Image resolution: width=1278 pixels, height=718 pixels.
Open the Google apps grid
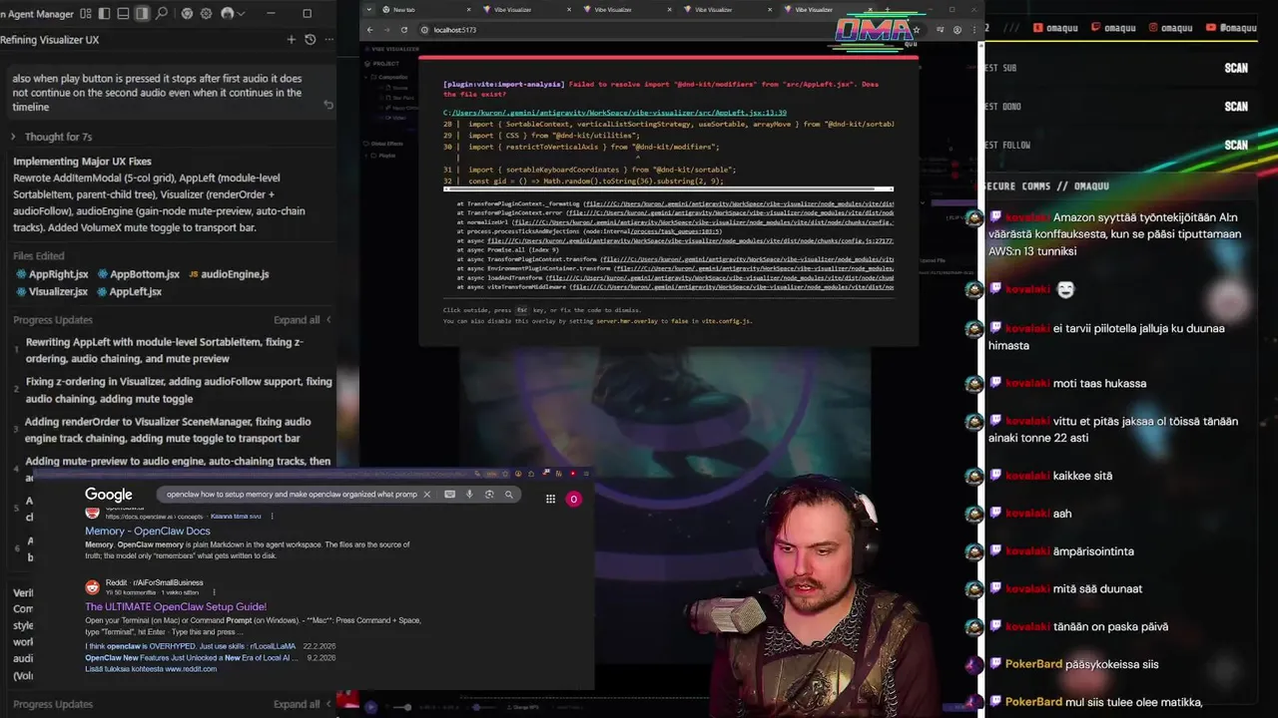coord(550,499)
